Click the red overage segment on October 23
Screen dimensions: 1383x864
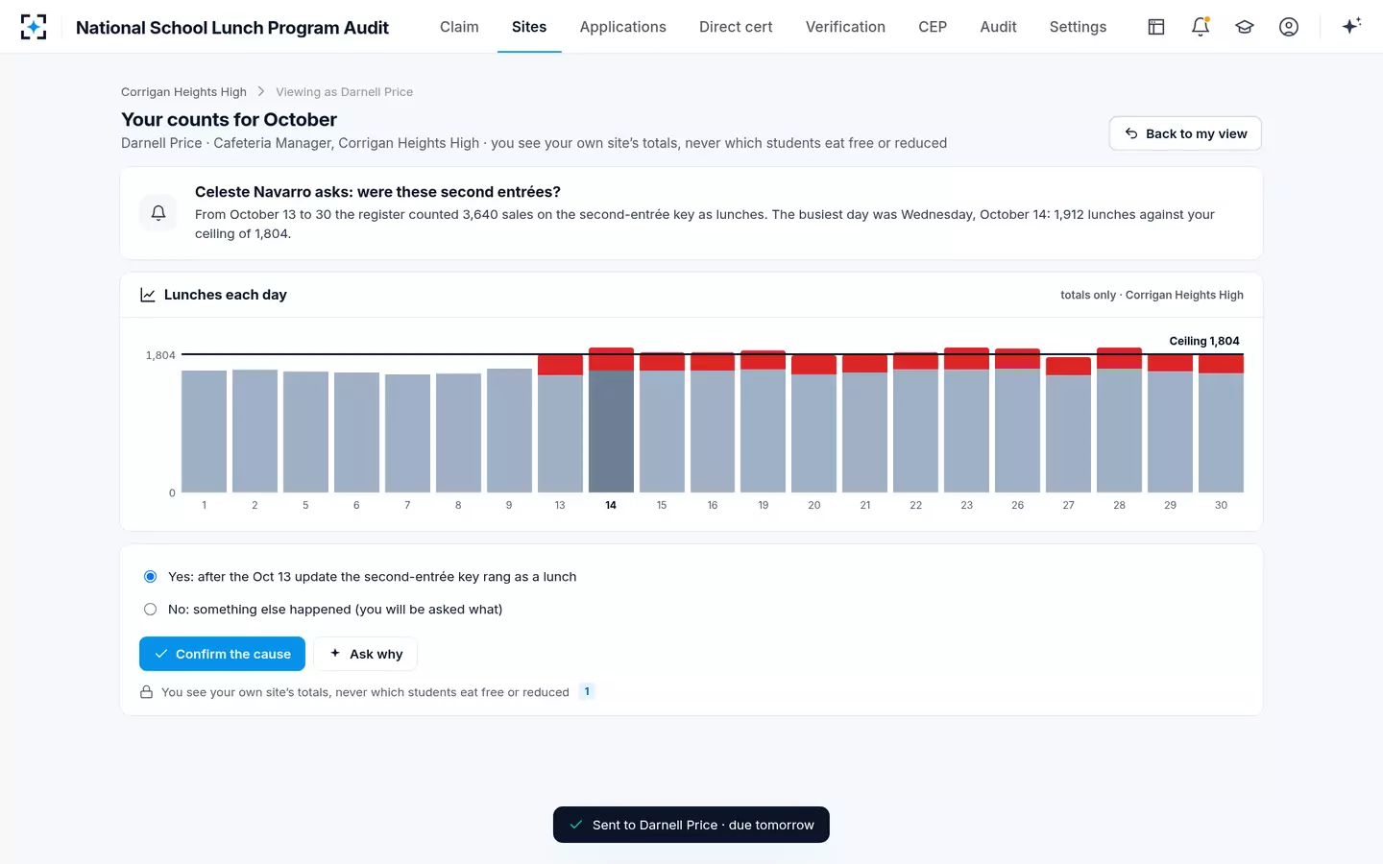[966, 358]
